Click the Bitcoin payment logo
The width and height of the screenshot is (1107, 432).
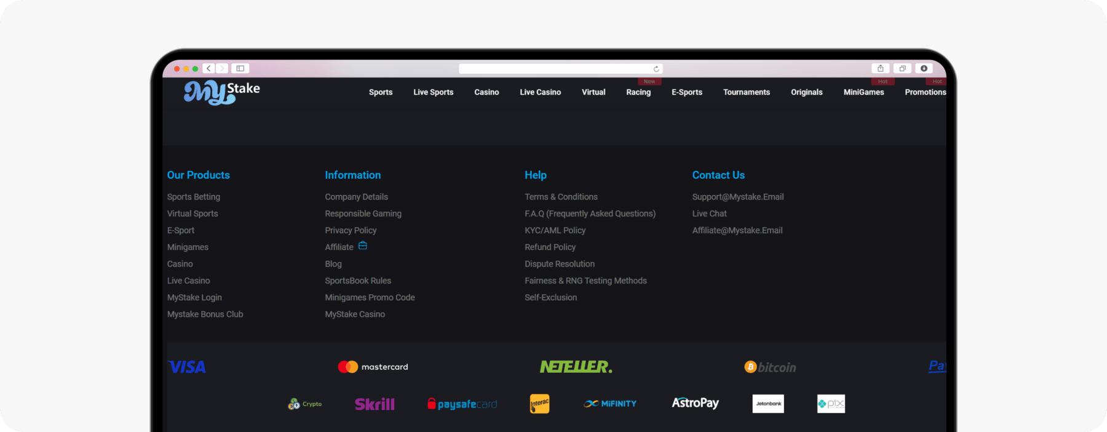(x=770, y=367)
